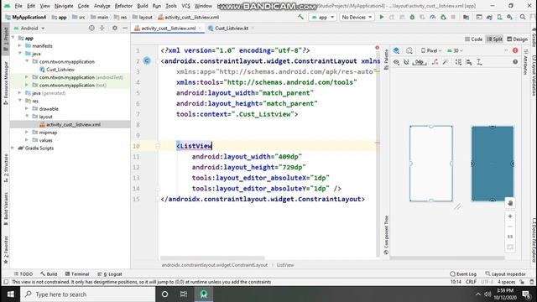Click the Debug app bug icon
This screenshot has height=302, width=537.
[x=412, y=17]
